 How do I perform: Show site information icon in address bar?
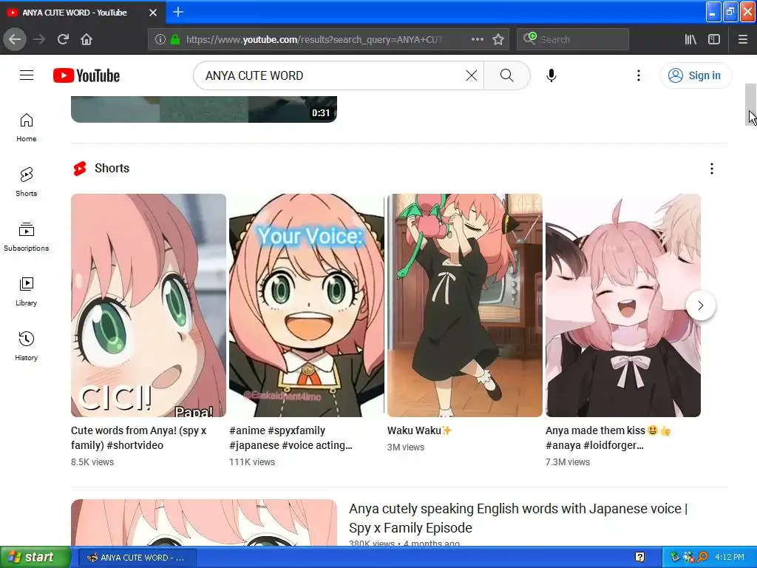(160, 39)
